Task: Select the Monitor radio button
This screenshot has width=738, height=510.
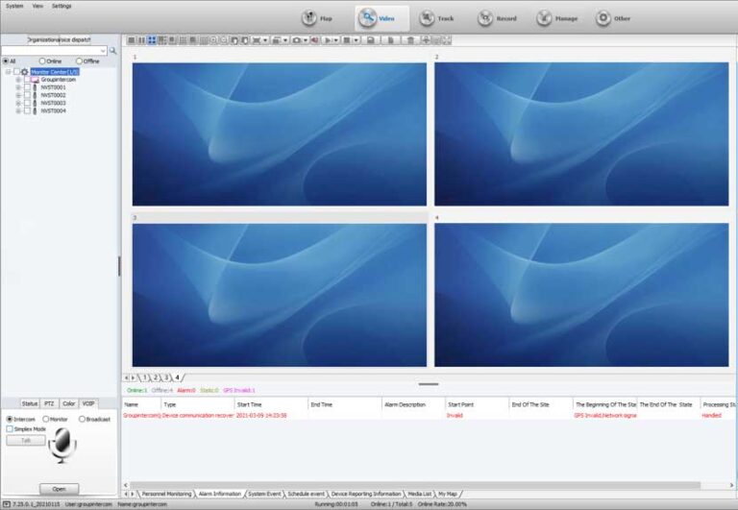Action: coord(46,419)
